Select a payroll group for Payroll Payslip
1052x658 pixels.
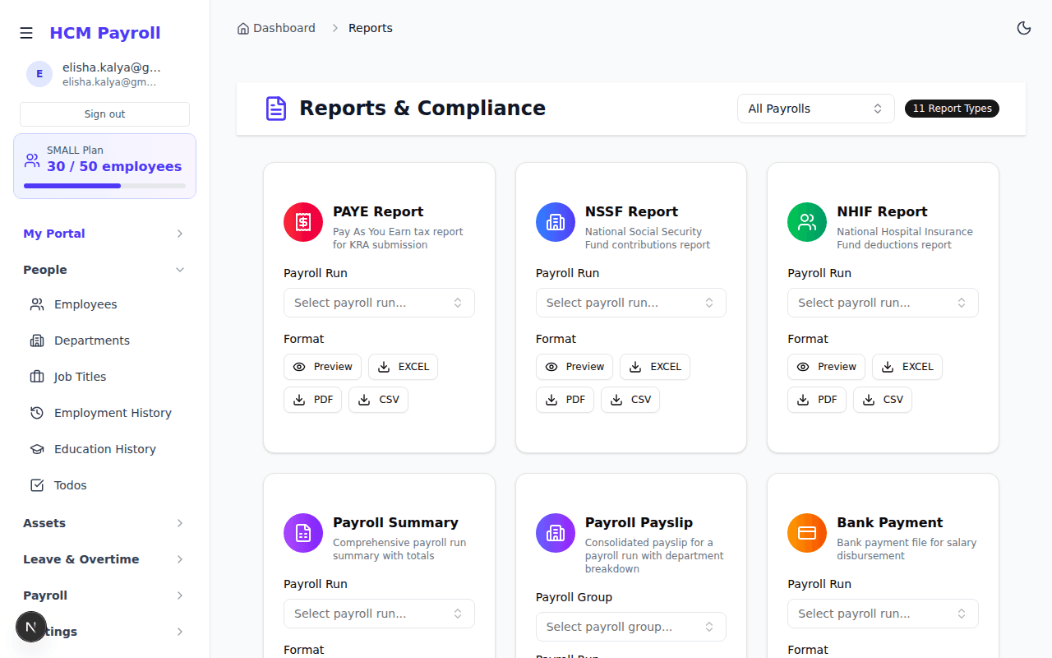[630, 627]
